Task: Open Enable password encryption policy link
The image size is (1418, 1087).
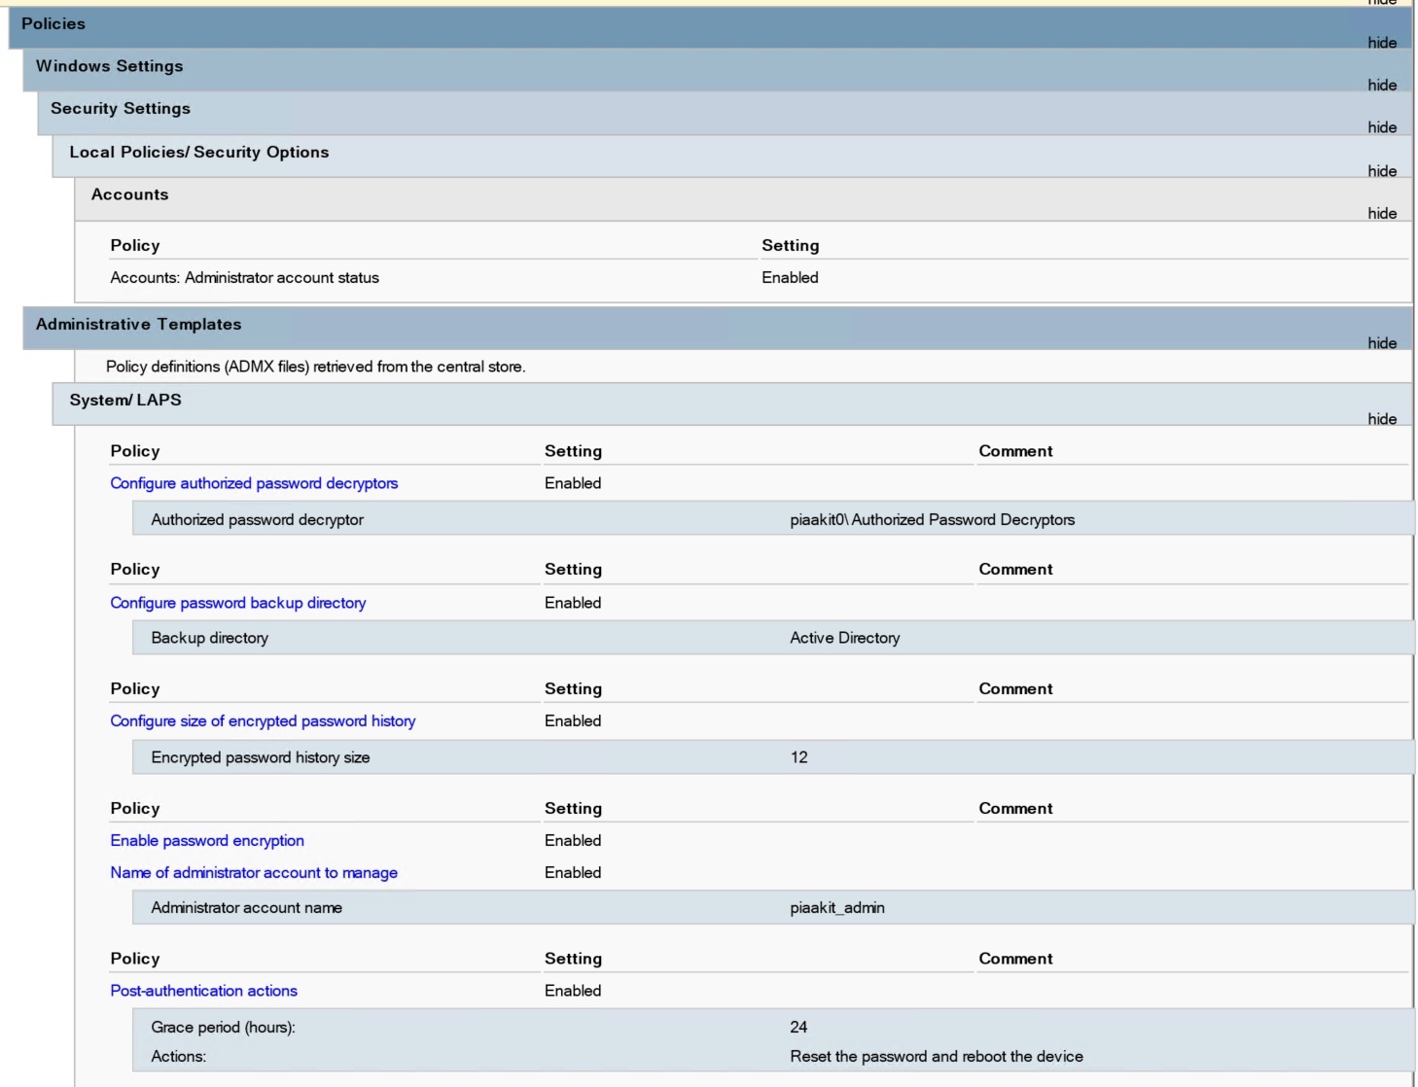Action: [207, 841]
